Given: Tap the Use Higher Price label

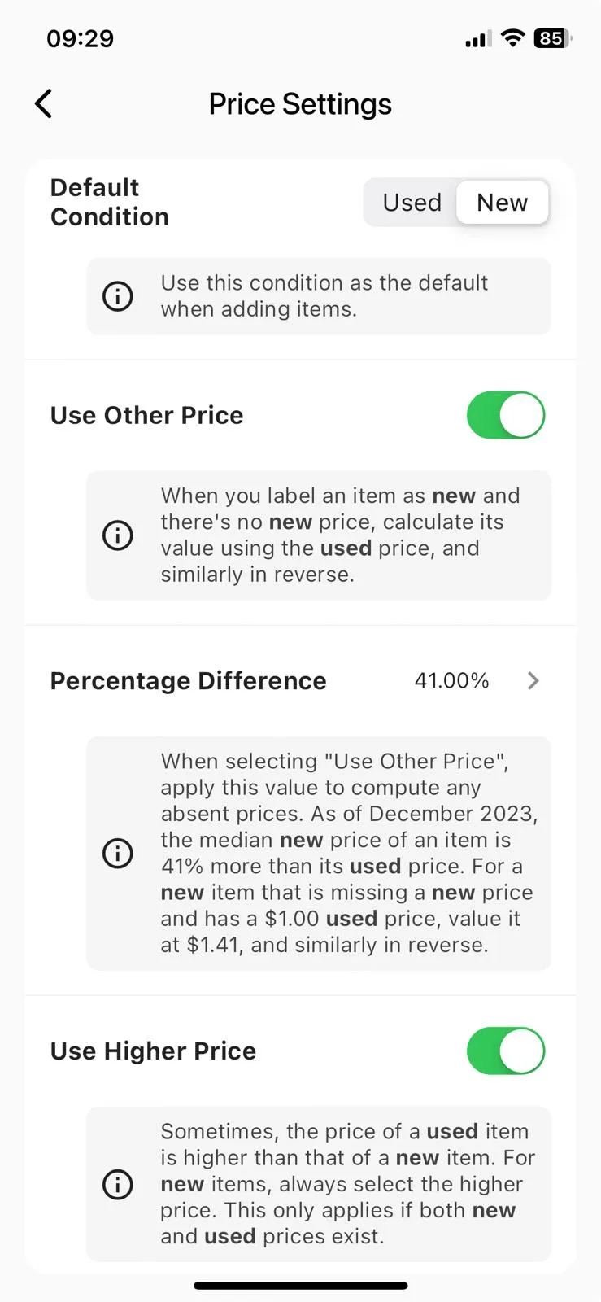Looking at the screenshot, I should point(153,1051).
